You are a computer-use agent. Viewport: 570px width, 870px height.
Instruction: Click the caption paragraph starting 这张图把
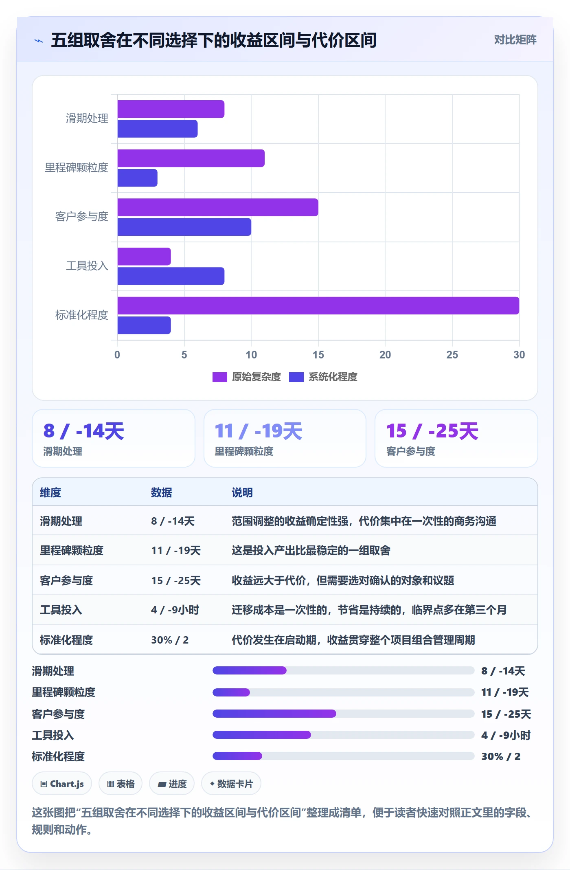click(282, 821)
